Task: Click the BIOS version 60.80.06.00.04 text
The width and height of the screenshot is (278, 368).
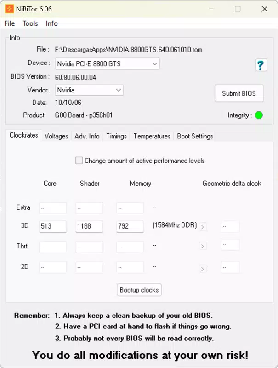Action: 75,77
